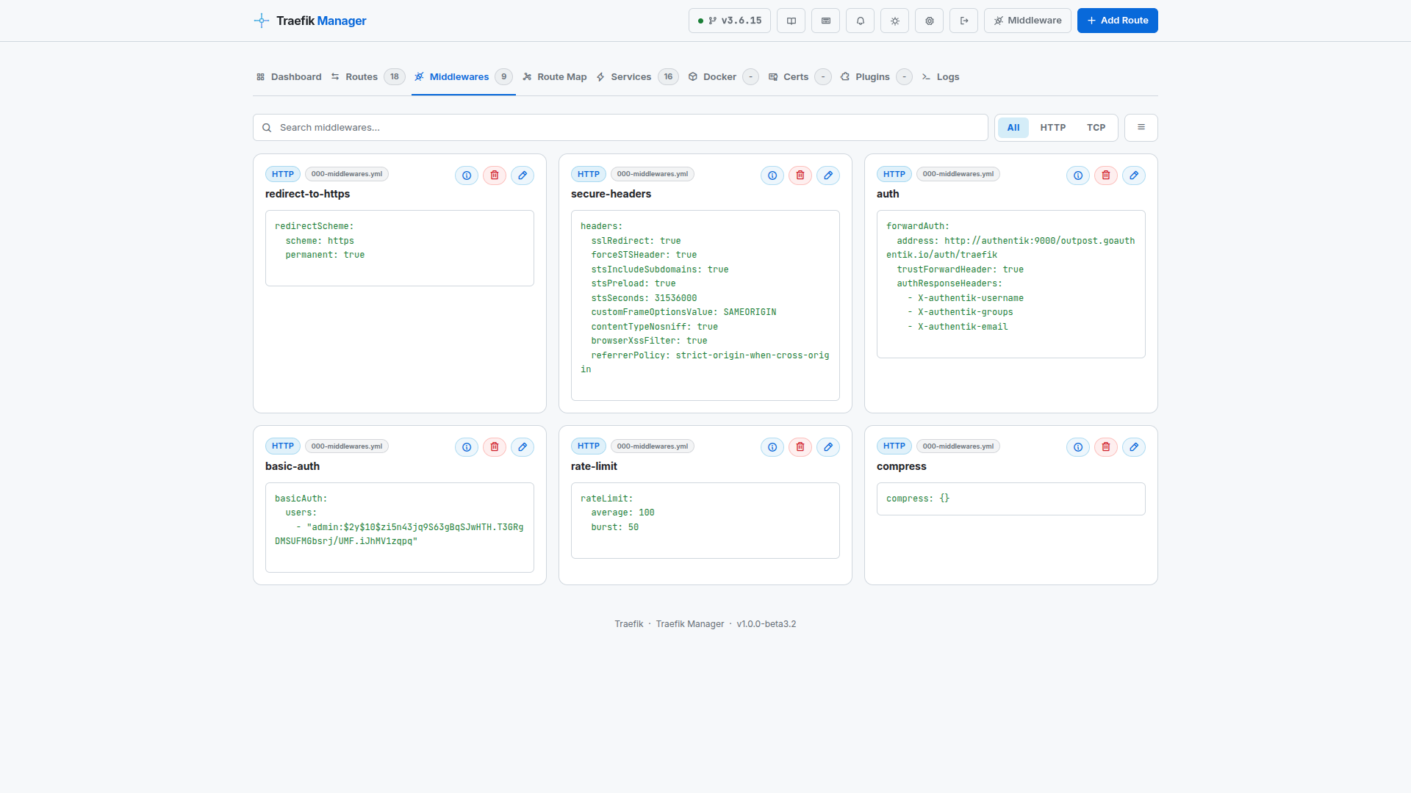Edit the secure-headers middleware
The width and height of the screenshot is (1411, 793).
[x=828, y=175]
